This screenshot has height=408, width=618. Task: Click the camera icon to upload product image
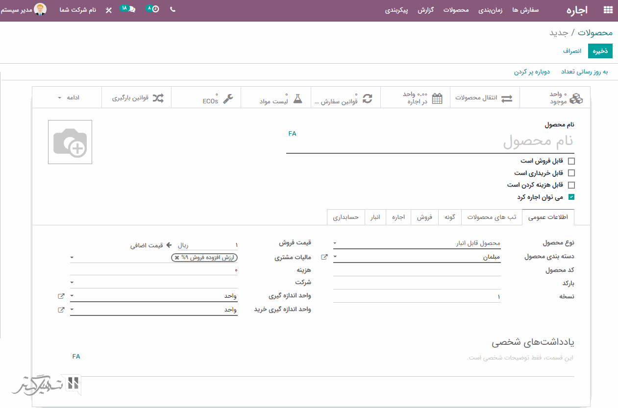pyautogui.click(x=70, y=142)
